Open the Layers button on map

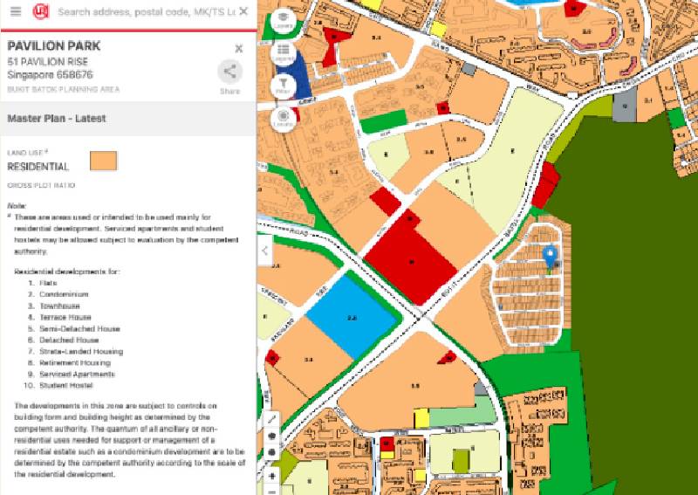pyautogui.click(x=283, y=19)
